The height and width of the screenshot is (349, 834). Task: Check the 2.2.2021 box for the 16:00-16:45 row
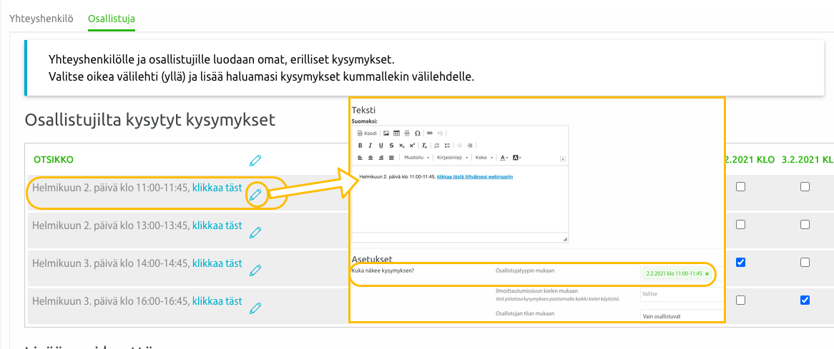[x=740, y=300]
